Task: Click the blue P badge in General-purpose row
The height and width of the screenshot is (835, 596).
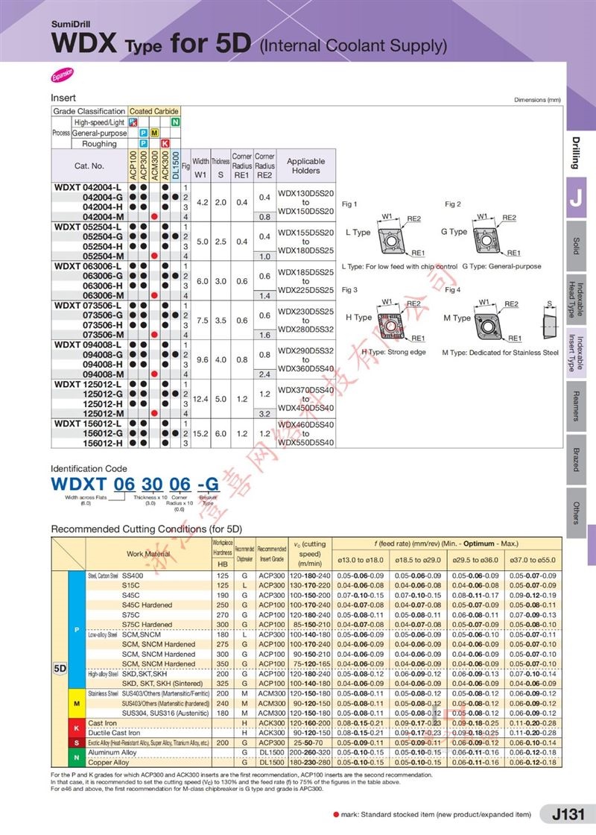Action: click(x=144, y=133)
